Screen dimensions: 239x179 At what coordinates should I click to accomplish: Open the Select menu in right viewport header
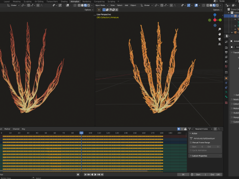119,5
